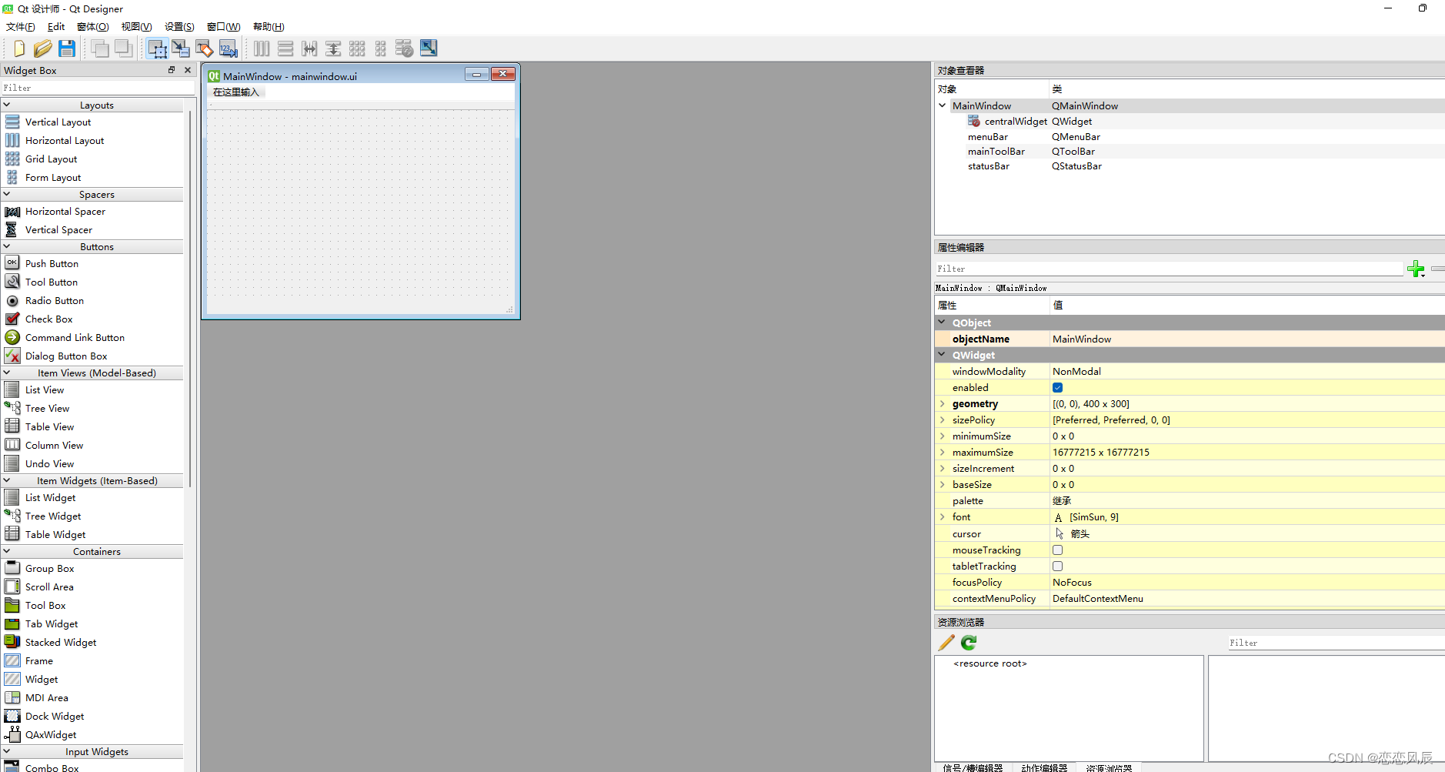This screenshot has height=772, width=1445.
Task: Collapse the Buttons category
Action: coord(7,246)
